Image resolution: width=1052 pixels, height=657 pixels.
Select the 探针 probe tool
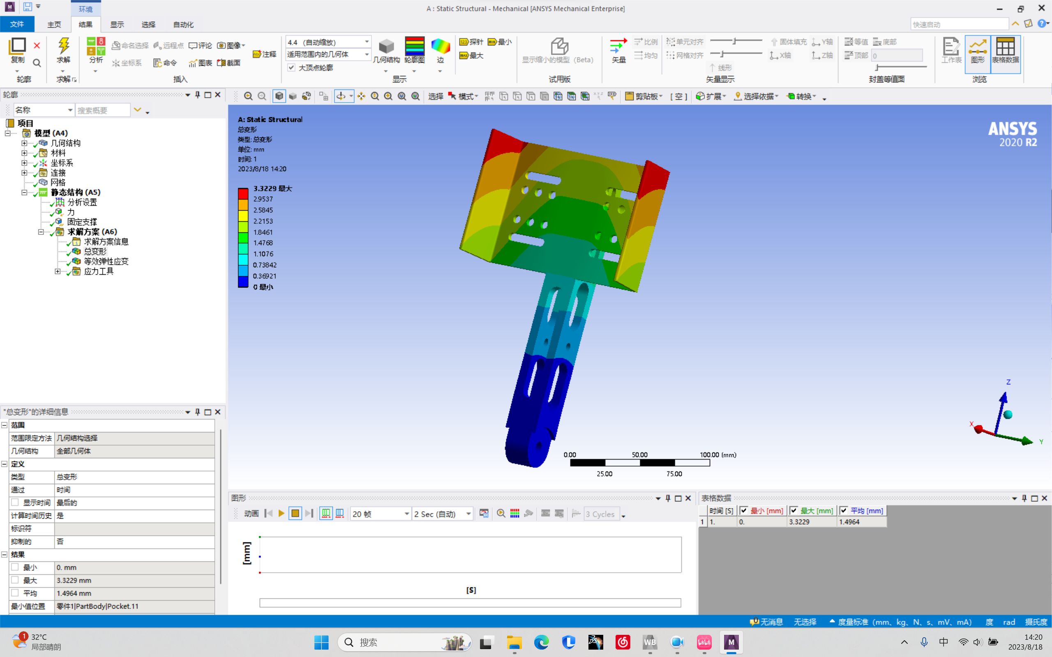pos(471,42)
